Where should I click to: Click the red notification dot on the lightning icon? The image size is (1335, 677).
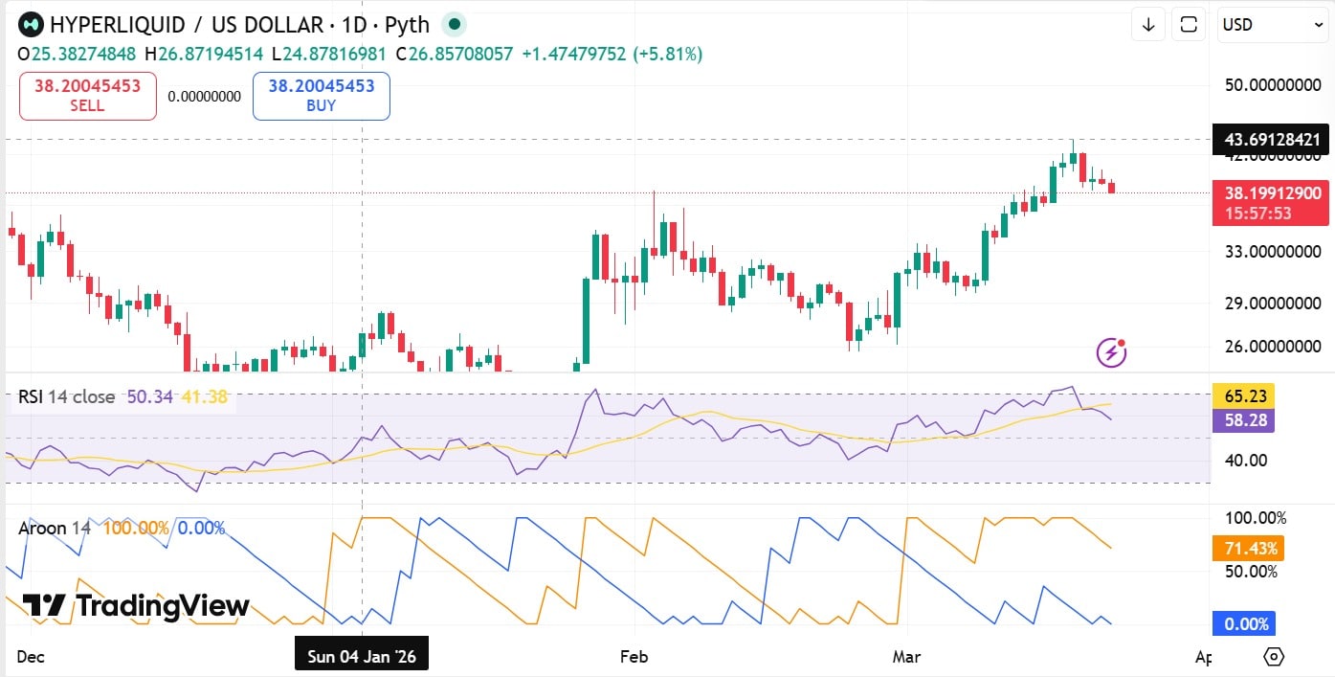click(x=1122, y=341)
